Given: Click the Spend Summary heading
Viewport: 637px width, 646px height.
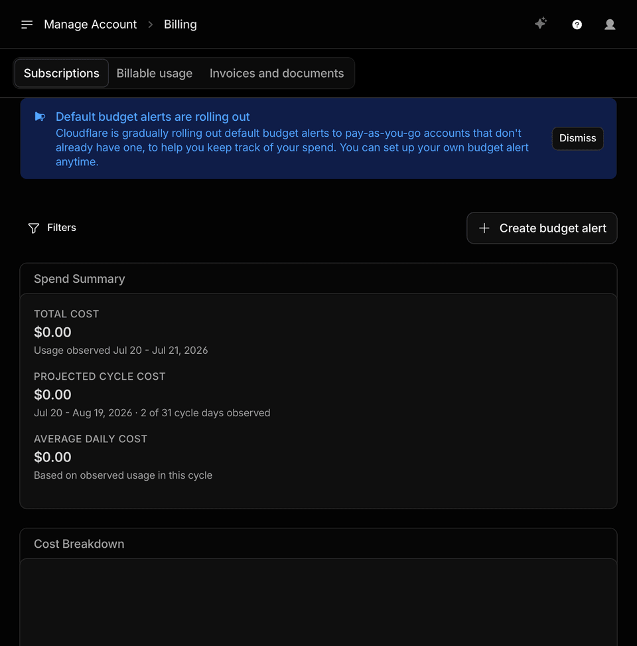Looking at the screenshot, I should point(80,279).
